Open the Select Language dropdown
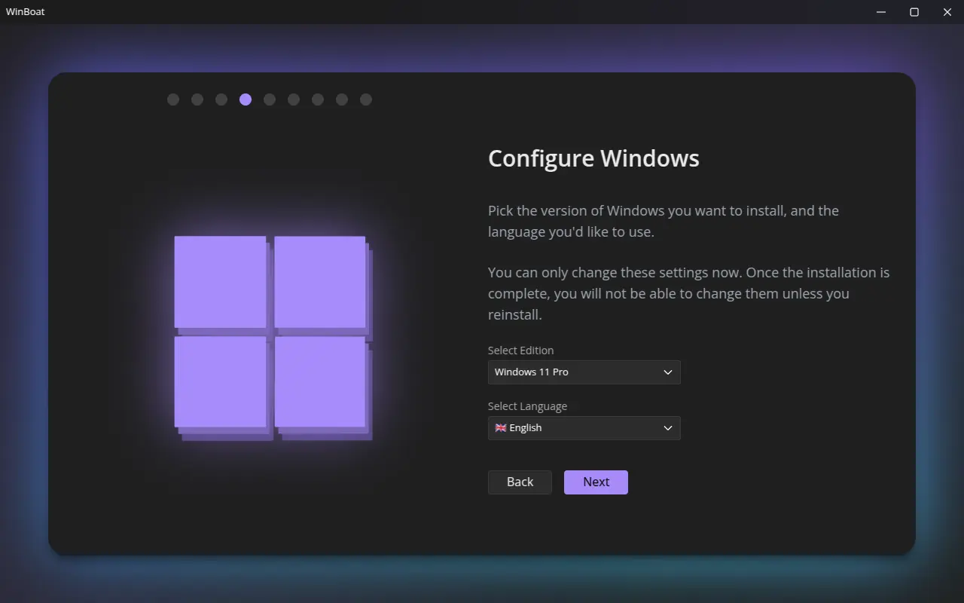 [584, 427]
